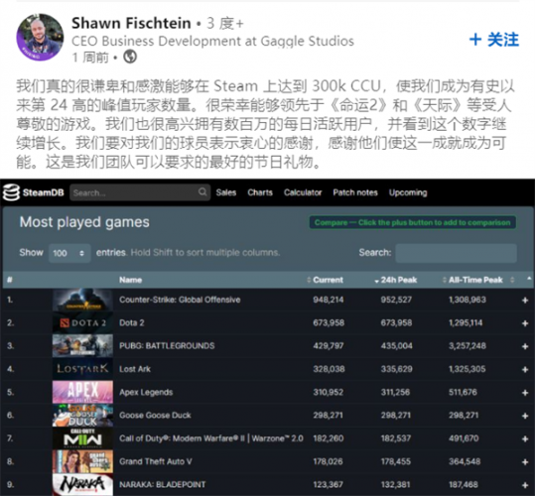This screenshot has width=535, height=496.
Task: Open Shawn Fischtein's profile photo
Action: point(40,38)
